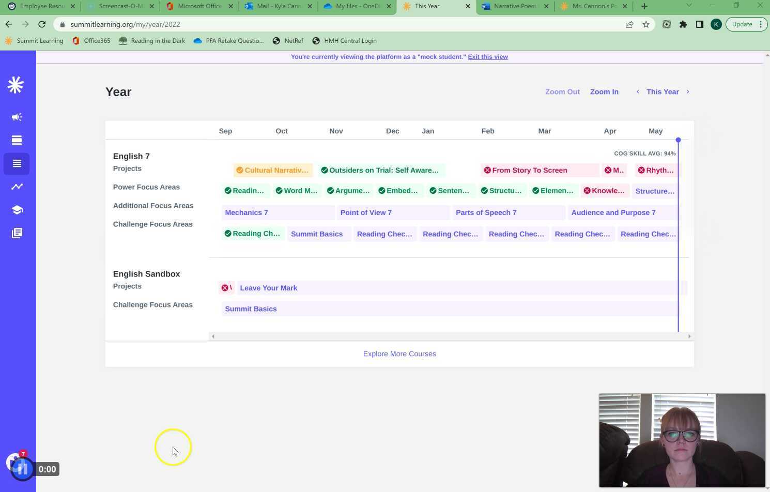Click the progress line chart sidebar icon
This screenshot has height=492, width=770.
point(17,187)
